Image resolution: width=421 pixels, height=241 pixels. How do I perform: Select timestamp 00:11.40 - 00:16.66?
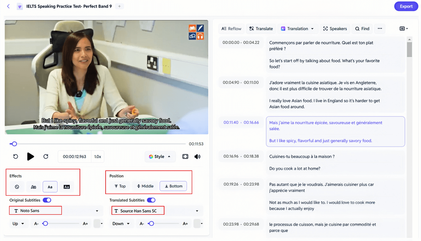point(241,122)
